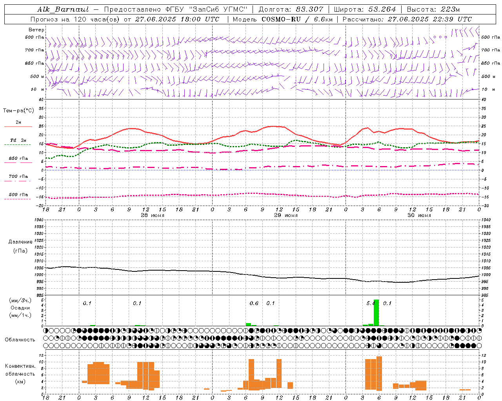The image size is (502, 401).
Task: Click the '0.6' precipitation amount value
Action: [254, 303]
